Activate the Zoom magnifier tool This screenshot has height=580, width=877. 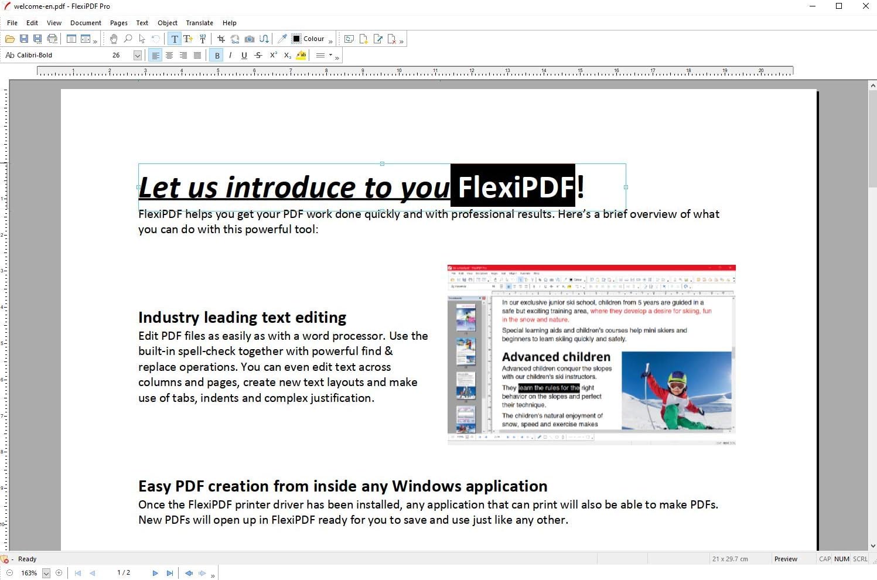(x=128, y=39)
